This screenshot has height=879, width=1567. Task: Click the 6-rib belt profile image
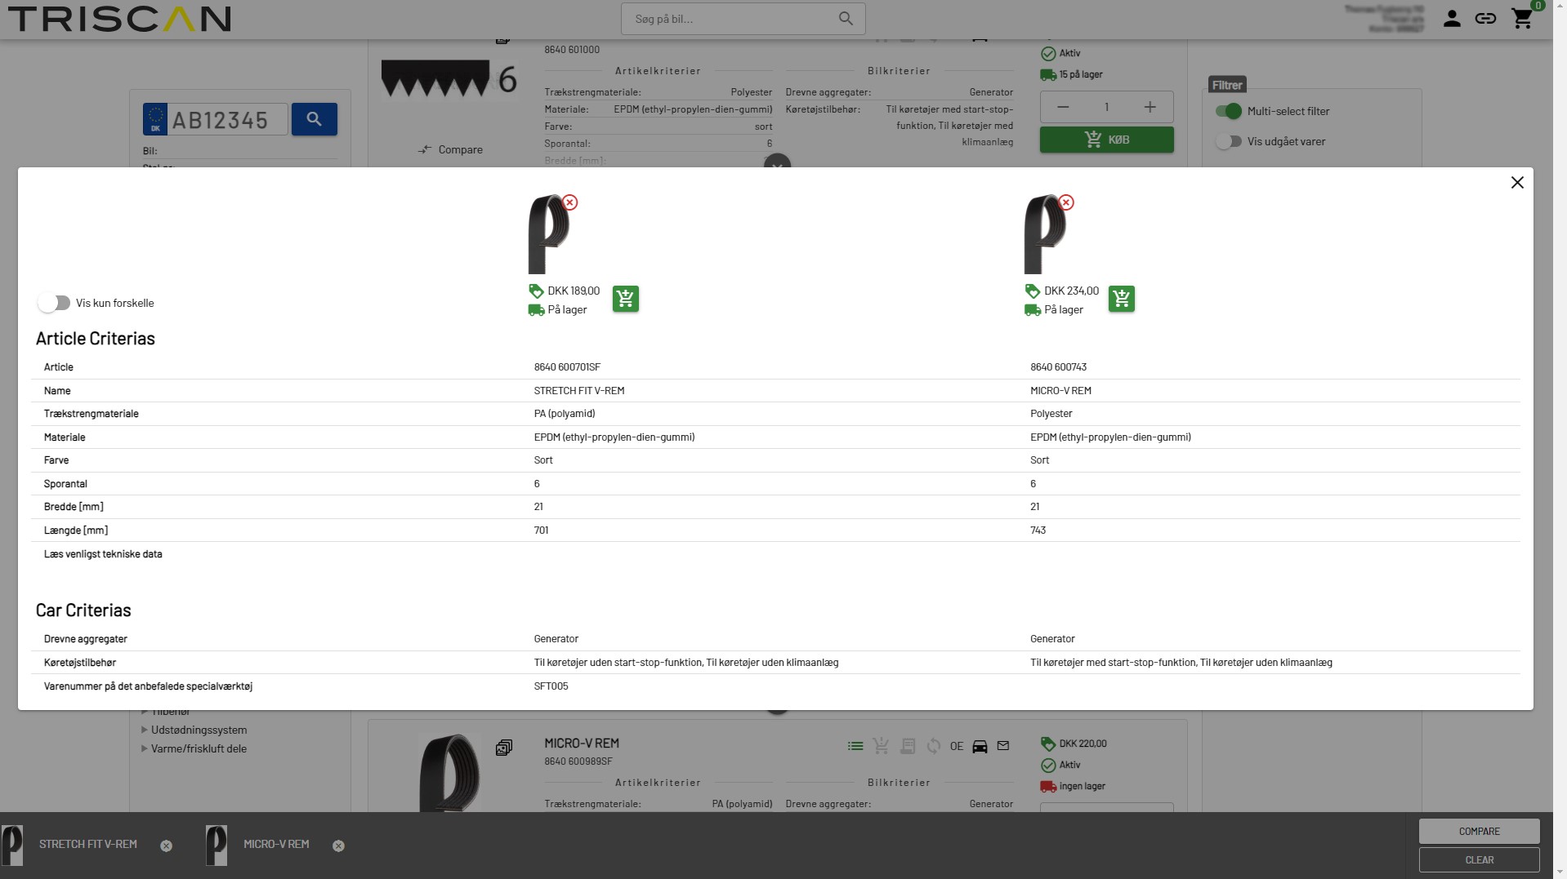click(449, 79)
